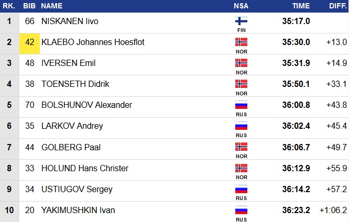Click the NSA column header

pos(241,6)
